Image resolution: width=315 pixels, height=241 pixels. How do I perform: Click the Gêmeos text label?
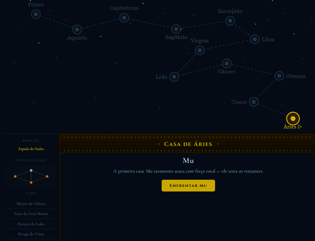(x=296, y=76)
